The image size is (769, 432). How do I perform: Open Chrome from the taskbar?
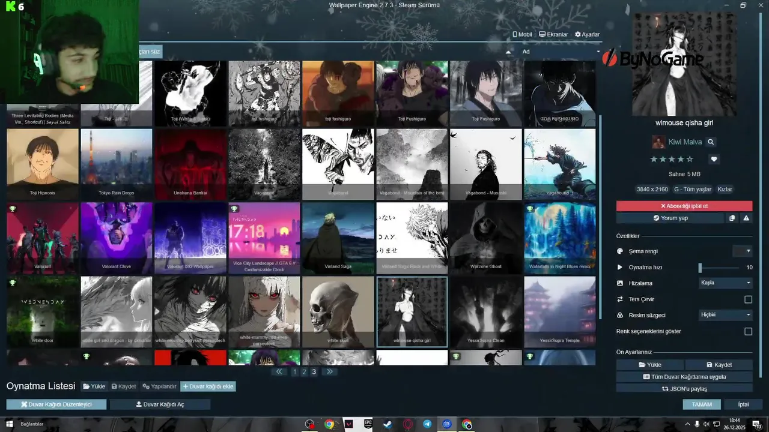(x=329, y=424)
